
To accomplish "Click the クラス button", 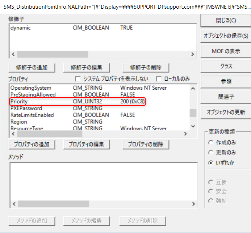I will [226, 66].
